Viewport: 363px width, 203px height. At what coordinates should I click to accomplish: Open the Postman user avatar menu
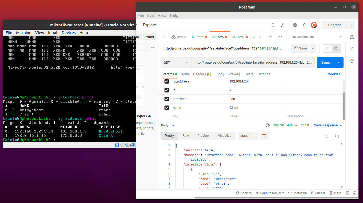(314, 25)
